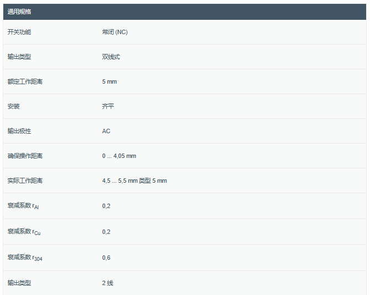Click the 开关功能 row label

point(19,32)
